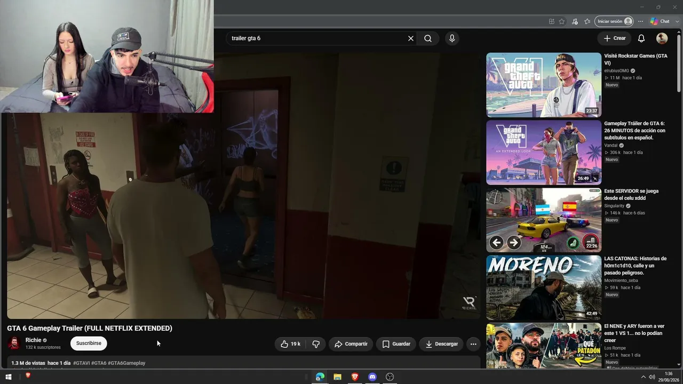Download the video with Descargar
The width and height of the screenshot is (683, 384).
tap(441, 344)
